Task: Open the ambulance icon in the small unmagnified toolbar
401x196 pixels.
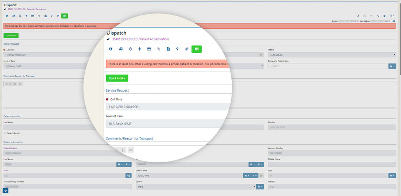Action: click(x=13, y=16)
